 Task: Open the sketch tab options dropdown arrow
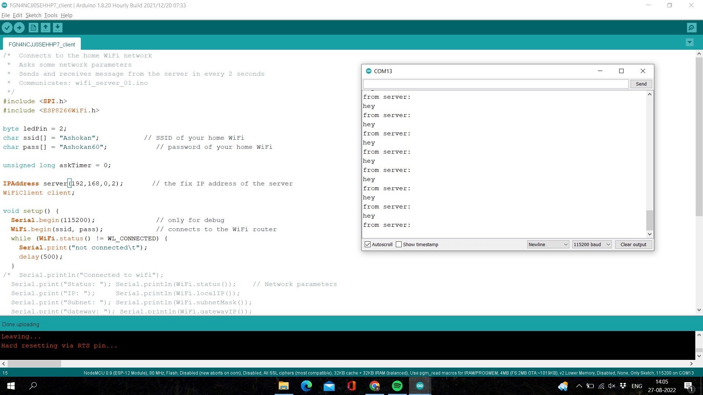(x=689, y=42)
